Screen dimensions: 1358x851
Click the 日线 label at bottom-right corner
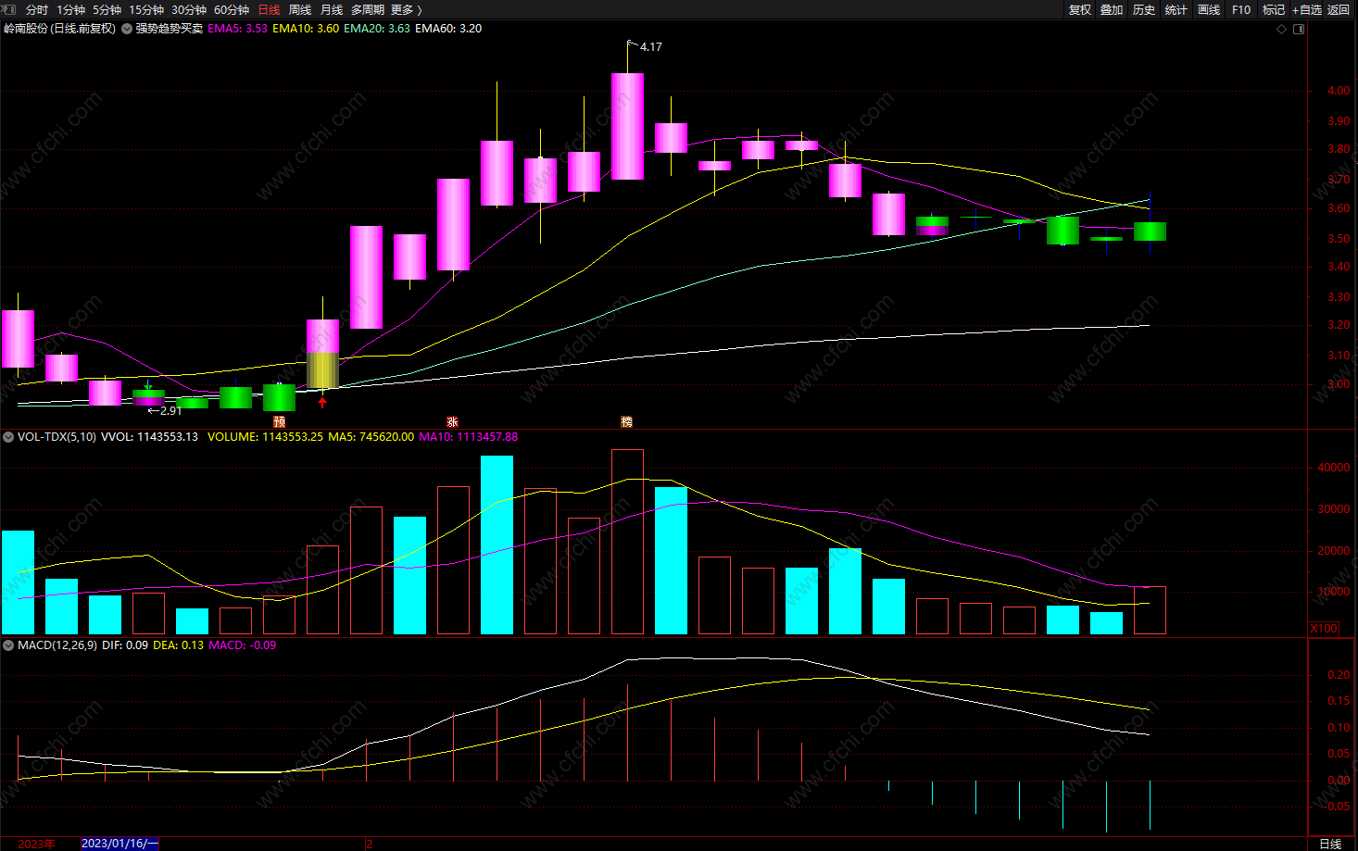(1330, 844)
